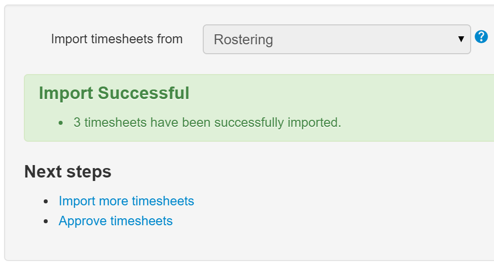This screenshot has height=266, width=494.
Task: Open the Rostering import source dropdown
Action: point(337,39)
